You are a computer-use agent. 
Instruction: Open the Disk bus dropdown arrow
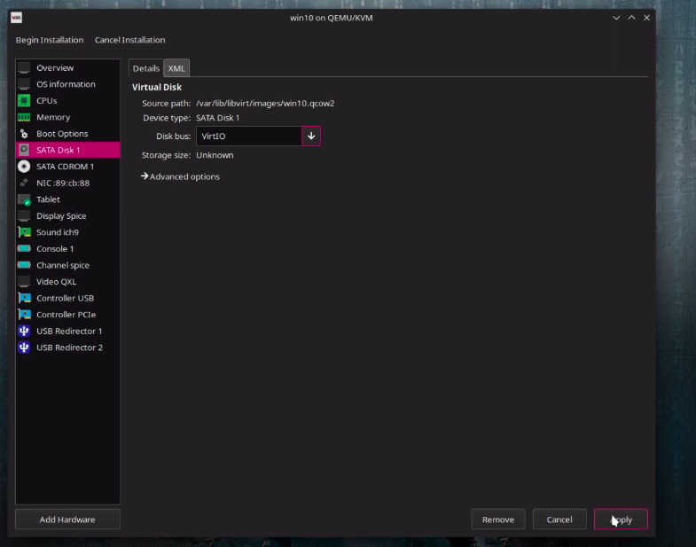tap(311, 136)
